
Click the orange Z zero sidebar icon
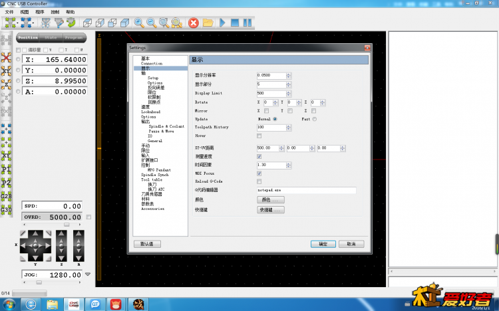click(6, 84)
